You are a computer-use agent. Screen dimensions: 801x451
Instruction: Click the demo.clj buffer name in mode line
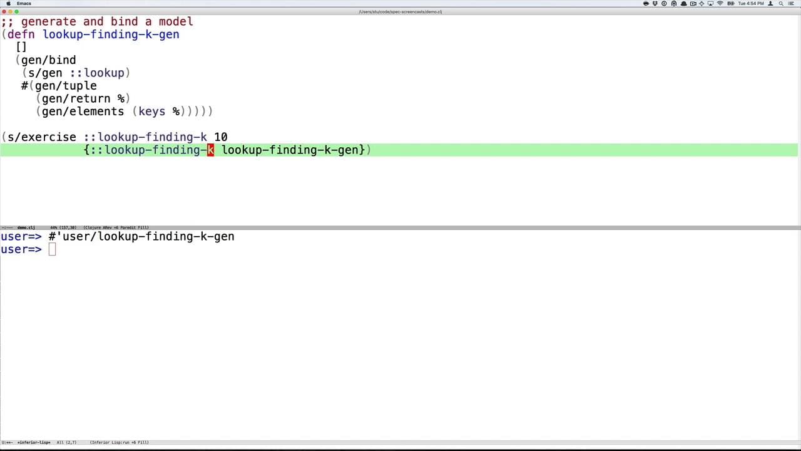point(26,227)
